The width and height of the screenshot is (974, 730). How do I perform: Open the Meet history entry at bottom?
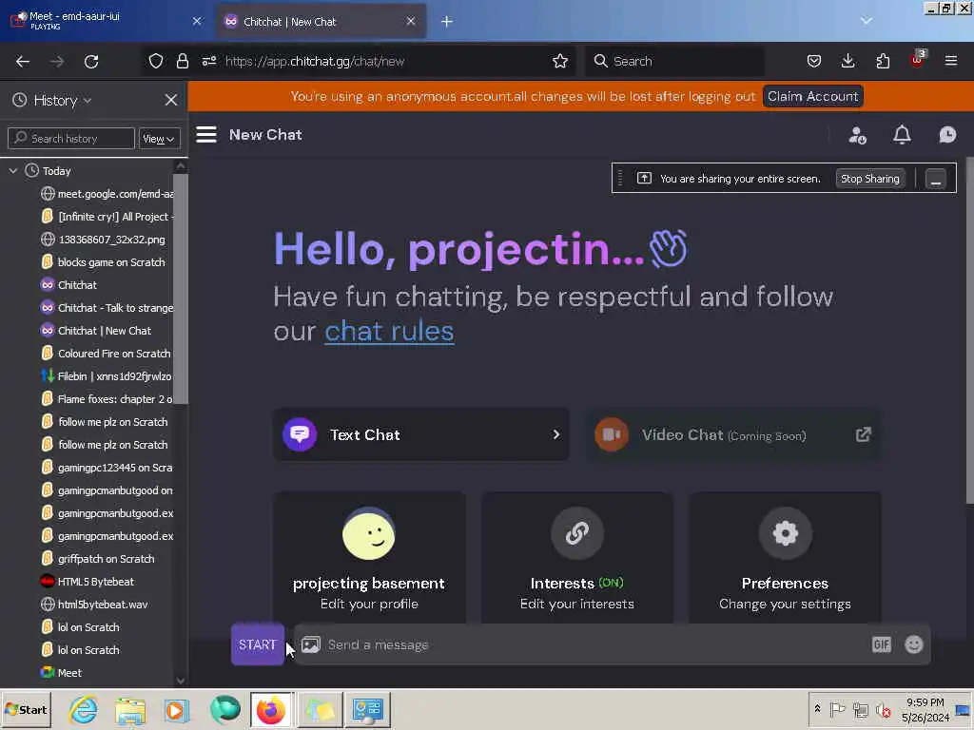pyautogui.click(x=61, y=673)
